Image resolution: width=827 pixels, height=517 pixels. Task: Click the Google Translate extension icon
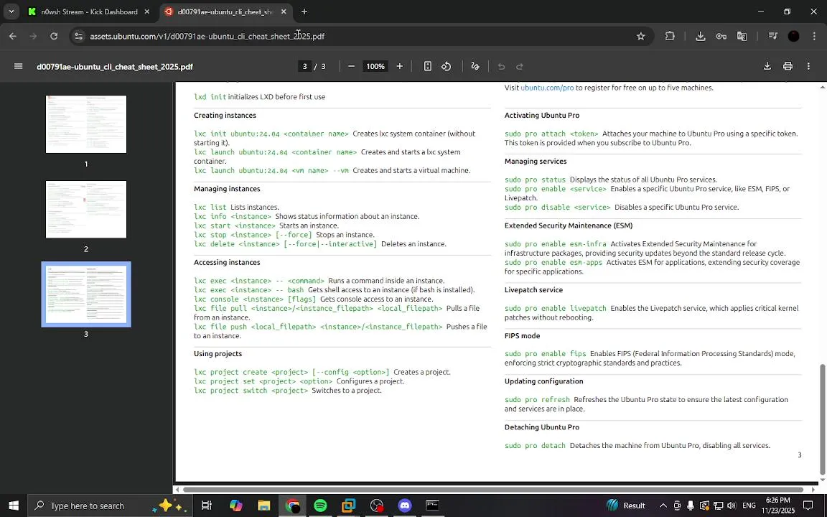pos(742,37)
